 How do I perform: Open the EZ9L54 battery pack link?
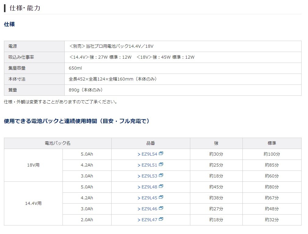pos(149,154)
